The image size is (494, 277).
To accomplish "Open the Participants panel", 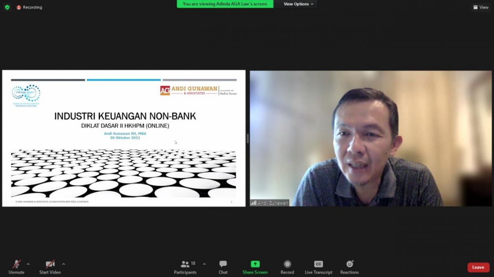I will point(185,267).
